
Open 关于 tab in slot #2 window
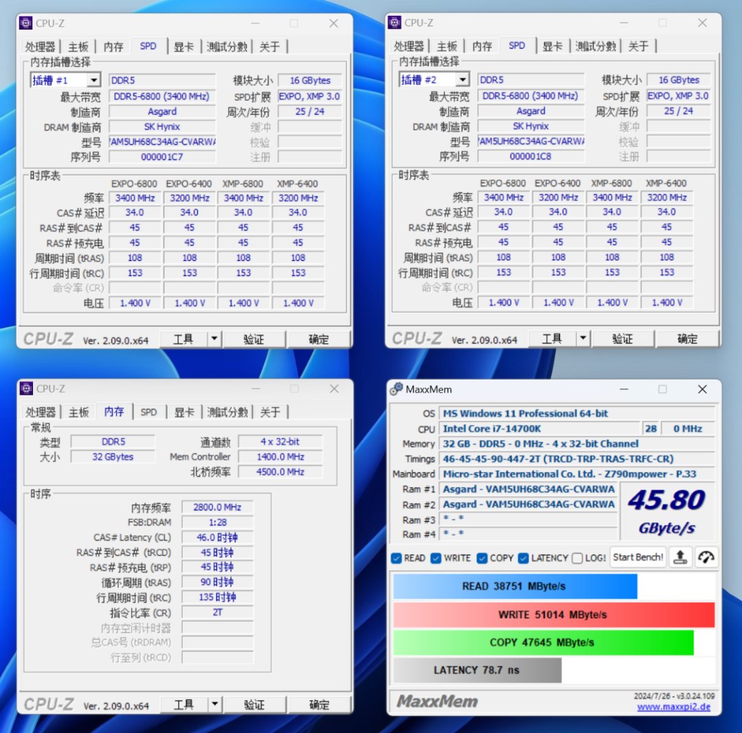(x=638, y=46)
